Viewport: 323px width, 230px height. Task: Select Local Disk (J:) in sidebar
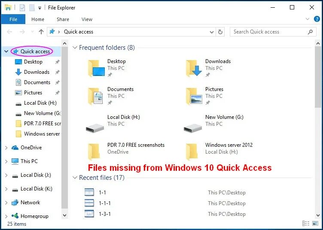click(36, 175)
